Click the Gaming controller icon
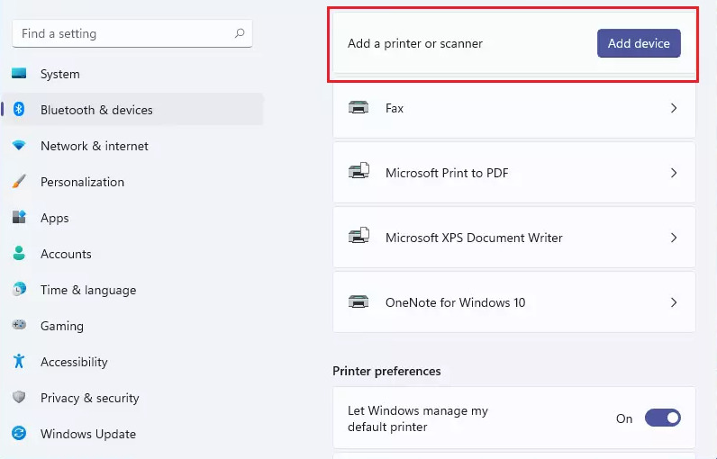 (19, 325)
